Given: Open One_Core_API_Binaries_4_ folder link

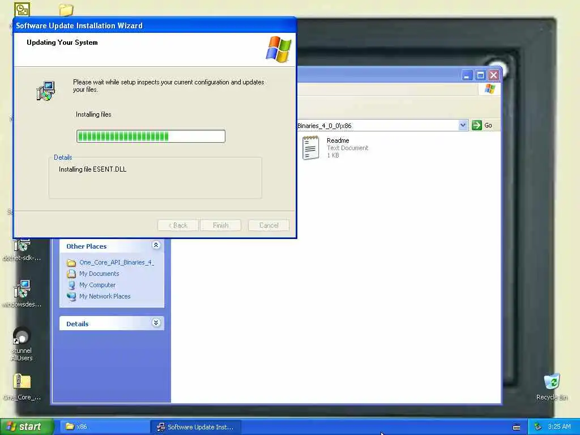Looking at the screenshot, I should point(117,262).
